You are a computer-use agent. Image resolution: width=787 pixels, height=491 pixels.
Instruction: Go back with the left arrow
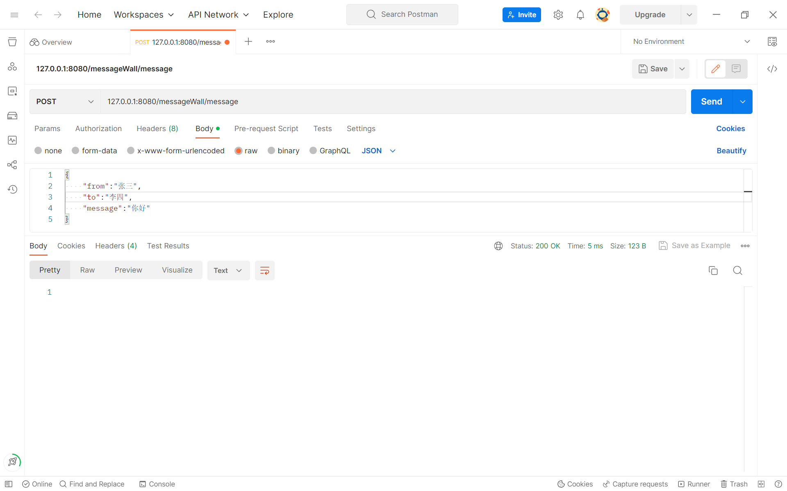[x=38, y=15]
